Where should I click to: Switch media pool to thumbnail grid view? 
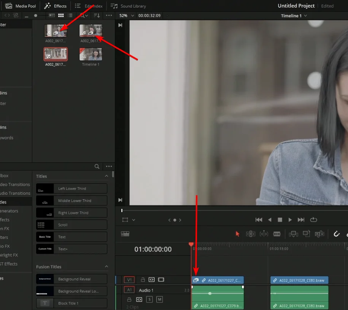pos(61,16)
